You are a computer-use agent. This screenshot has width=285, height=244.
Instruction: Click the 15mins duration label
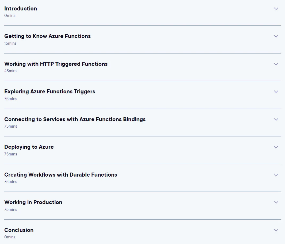point(10,43)
